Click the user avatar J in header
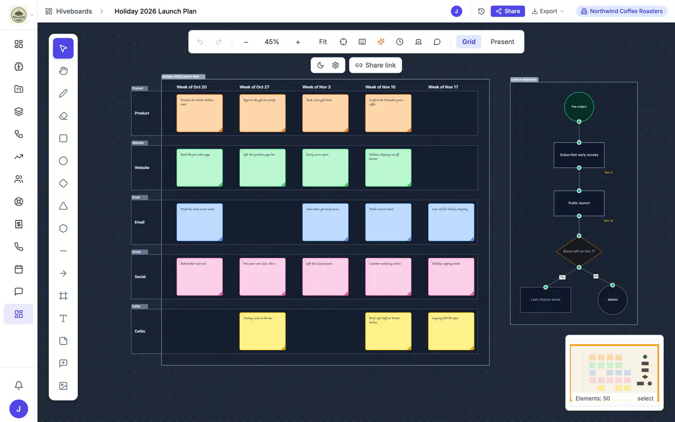Image resolution: width=675 pixels, height=422 pixels. tap(456, 11)
